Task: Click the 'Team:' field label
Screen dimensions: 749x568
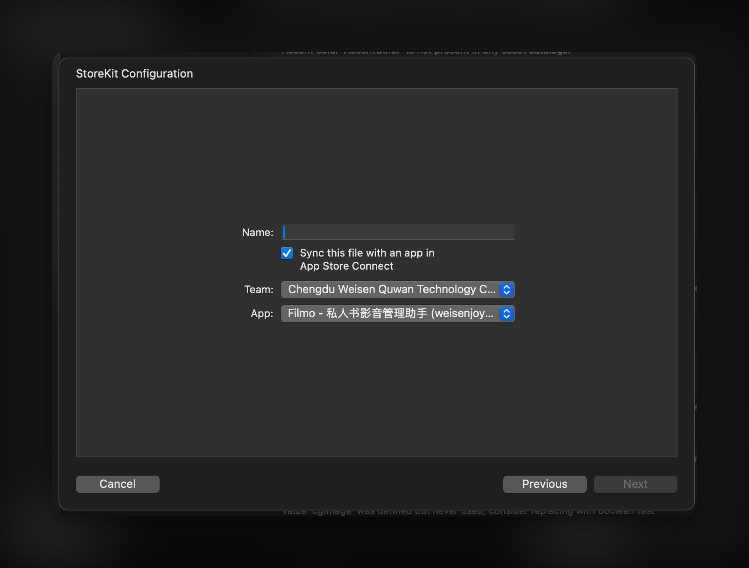Action: (259, 290)
